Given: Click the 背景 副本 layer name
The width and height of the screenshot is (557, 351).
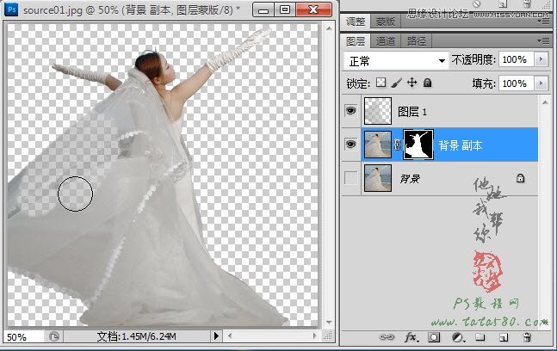Looking at the screenshot, I should [x=461, y=145].
